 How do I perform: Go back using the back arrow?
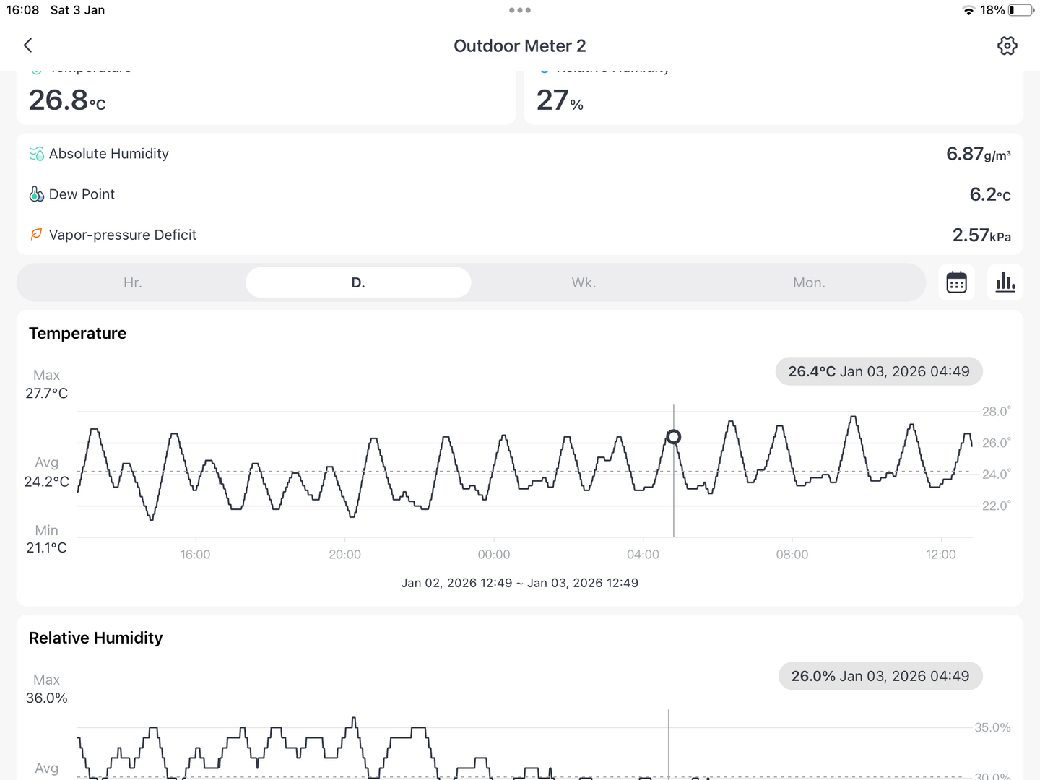(28, 45)
